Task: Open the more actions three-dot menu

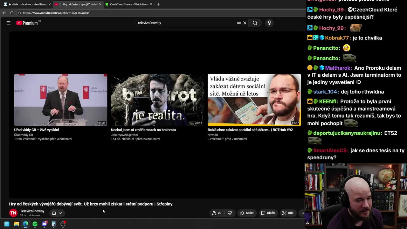Action: tap(302, 213)
